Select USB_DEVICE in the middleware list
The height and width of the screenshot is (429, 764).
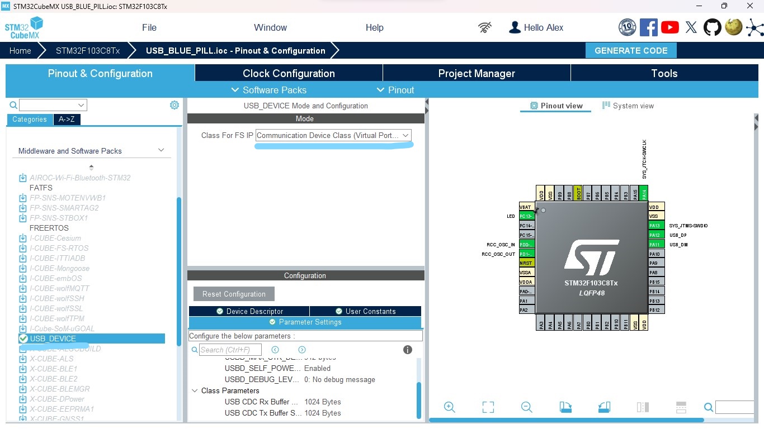[x=92, y=339]
